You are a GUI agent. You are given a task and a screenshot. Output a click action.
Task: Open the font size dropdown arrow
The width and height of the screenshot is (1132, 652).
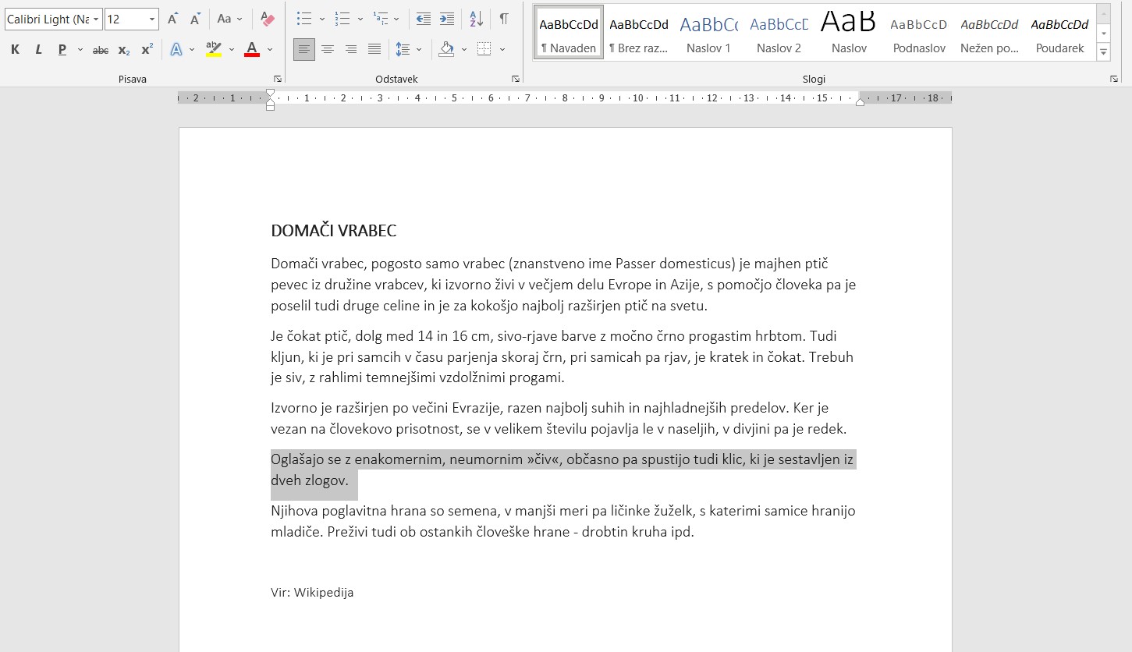pyautogui.click(x=152, y=19)
